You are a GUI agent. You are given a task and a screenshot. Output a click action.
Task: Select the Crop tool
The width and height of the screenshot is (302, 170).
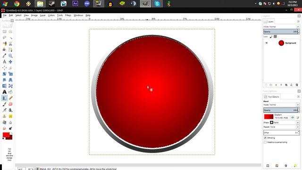[10, 68]
